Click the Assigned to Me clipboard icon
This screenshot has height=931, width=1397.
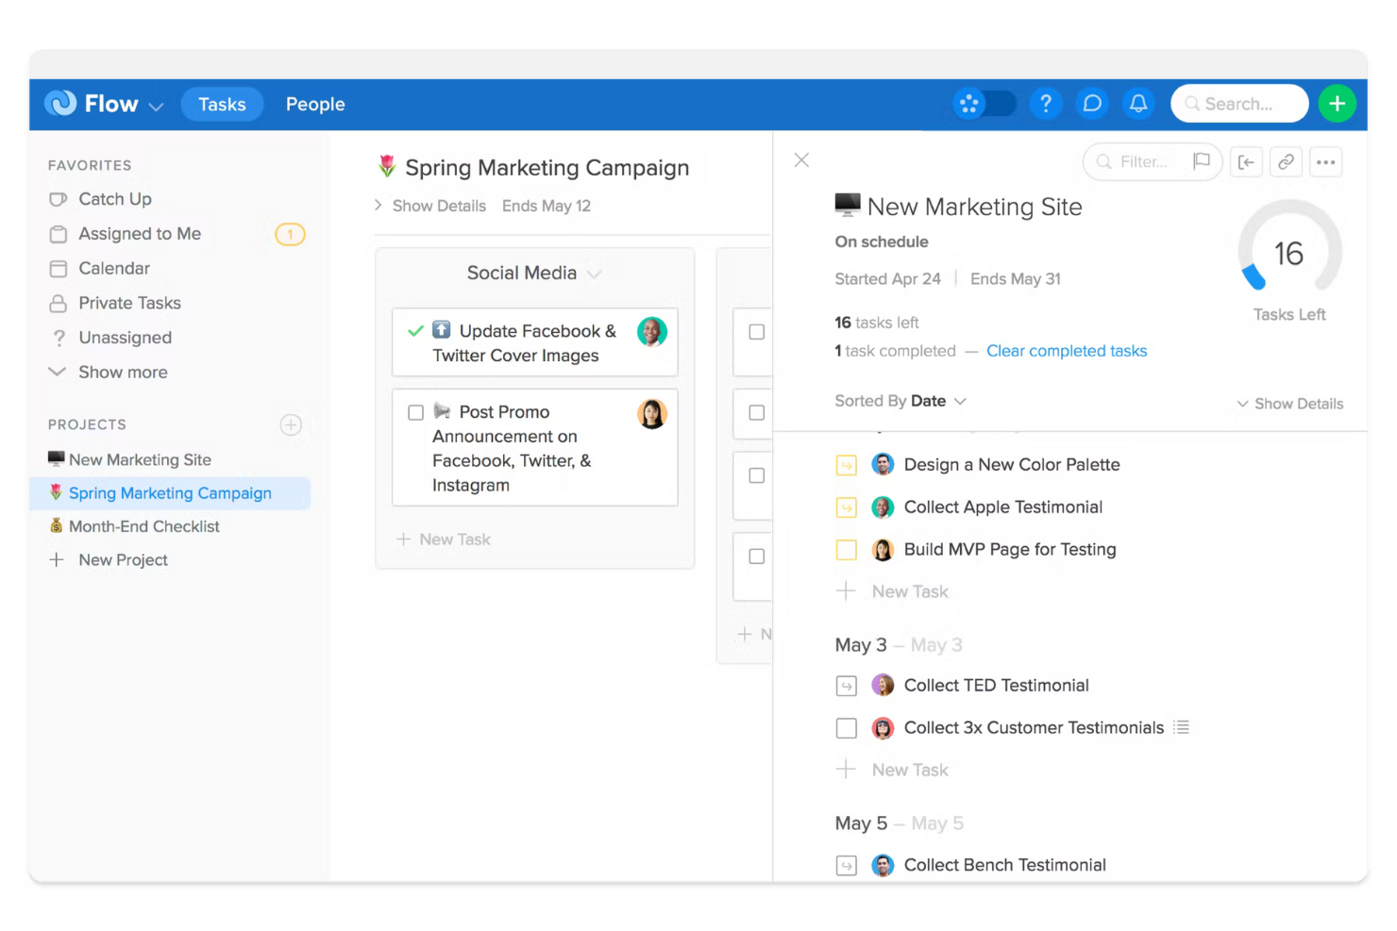click(x=59, y=234)
